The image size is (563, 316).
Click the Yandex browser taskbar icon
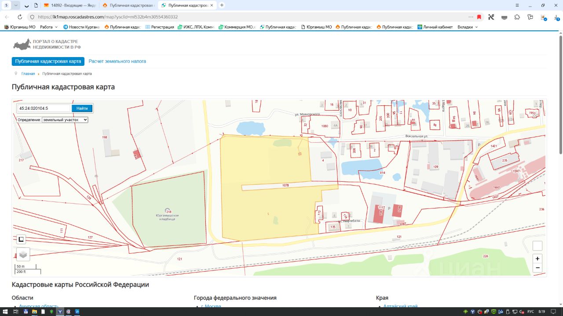60,312
